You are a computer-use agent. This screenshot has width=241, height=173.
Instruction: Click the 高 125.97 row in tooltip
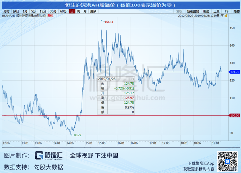click(116, 98)
